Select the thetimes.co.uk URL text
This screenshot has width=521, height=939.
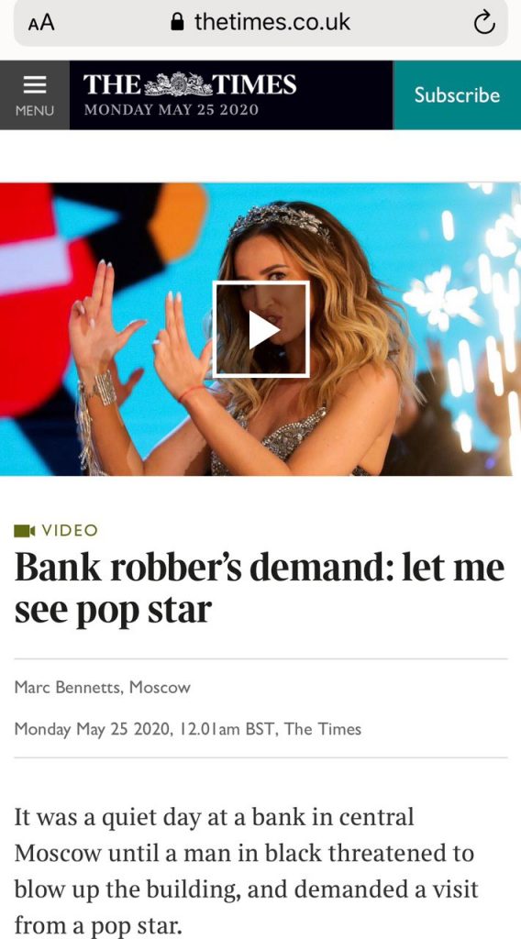pos(272,23)
